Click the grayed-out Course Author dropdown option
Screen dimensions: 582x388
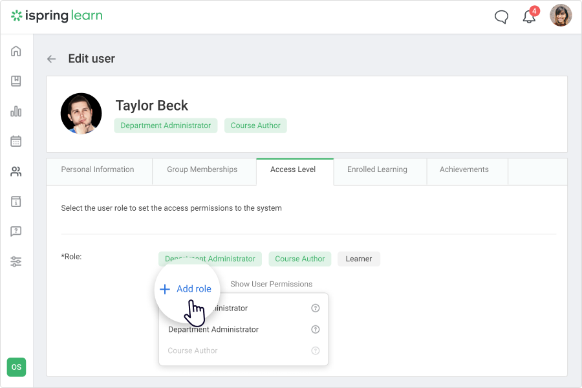pyautogui.click(x=192, y=350)
